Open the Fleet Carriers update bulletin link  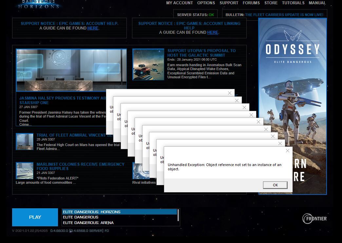[x=284, y=15]
